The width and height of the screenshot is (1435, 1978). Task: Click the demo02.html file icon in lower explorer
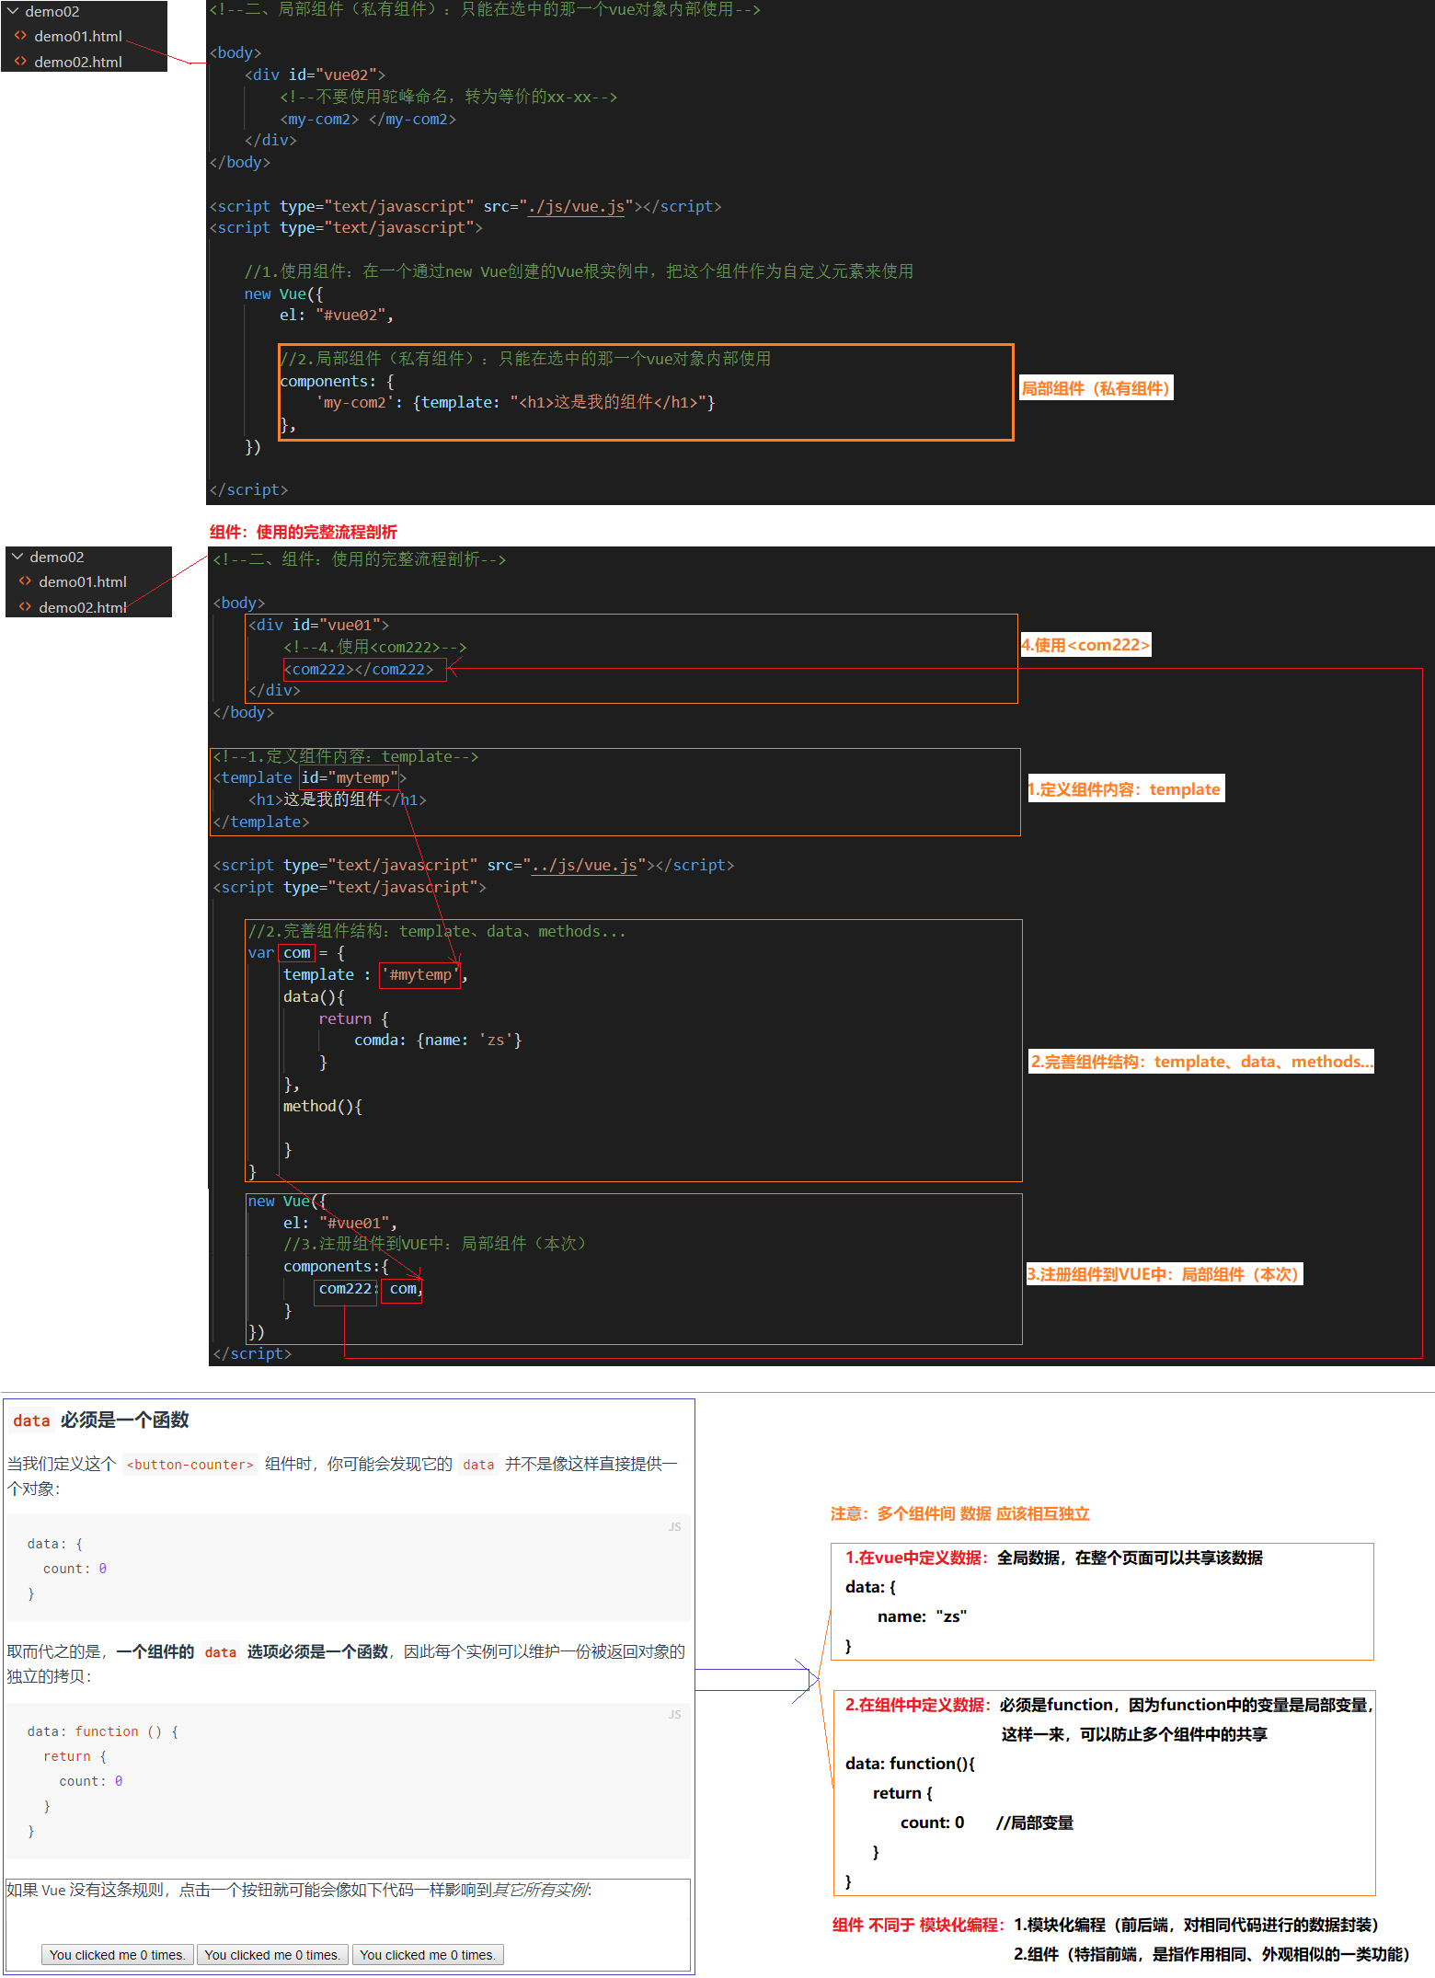click(25, 607)
